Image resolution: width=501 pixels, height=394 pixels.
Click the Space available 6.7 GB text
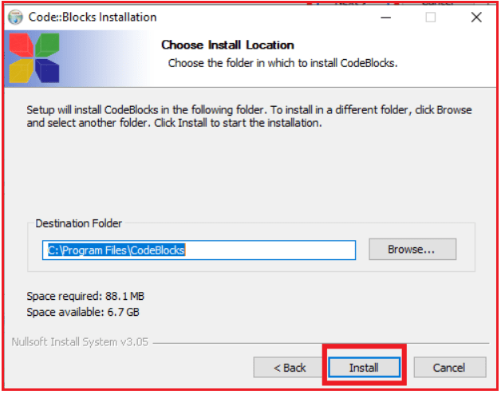tap(83, 312)
